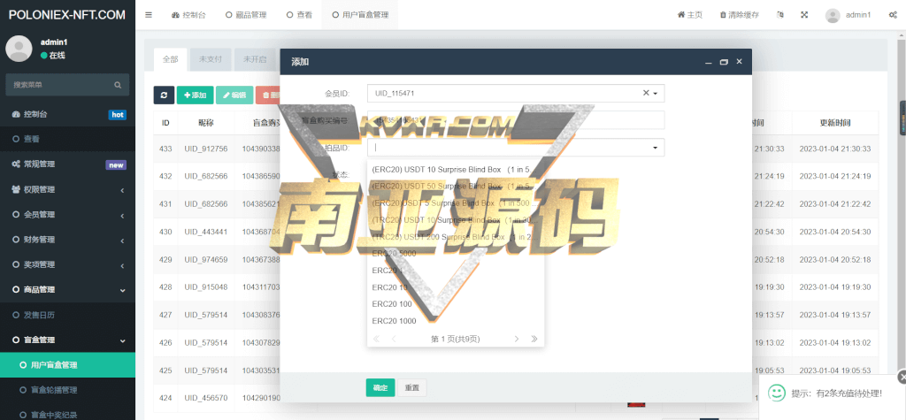
Task: Open the settings gears icon at top right
Action: 893,15
